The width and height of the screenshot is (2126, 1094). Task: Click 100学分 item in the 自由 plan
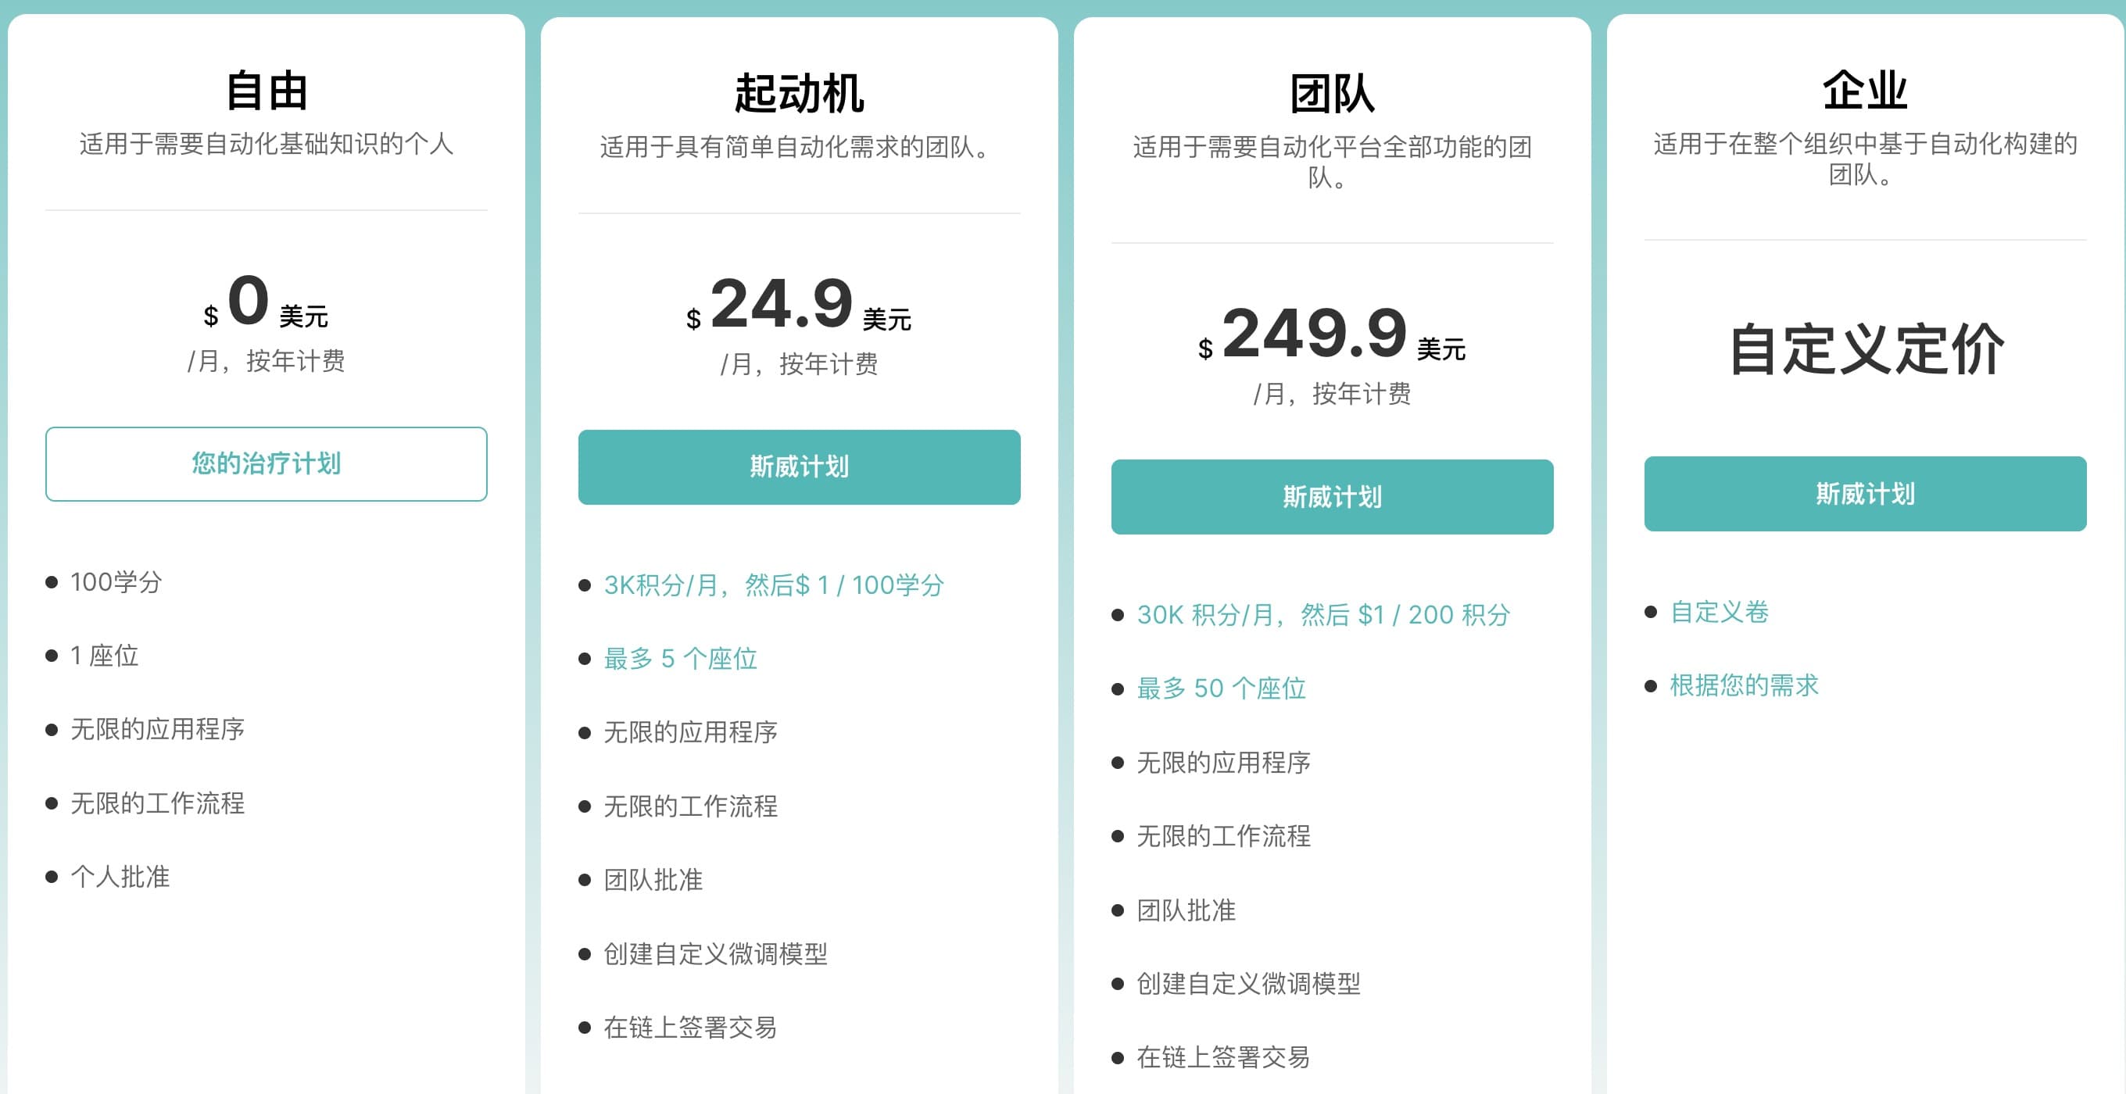(116, 581)
